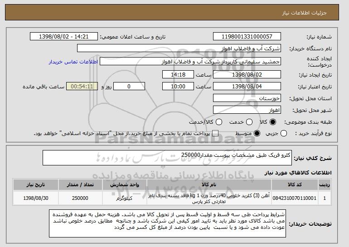
Task: Click the جزئیات اطلاعات نیاز header title
Action: point(304,13)
